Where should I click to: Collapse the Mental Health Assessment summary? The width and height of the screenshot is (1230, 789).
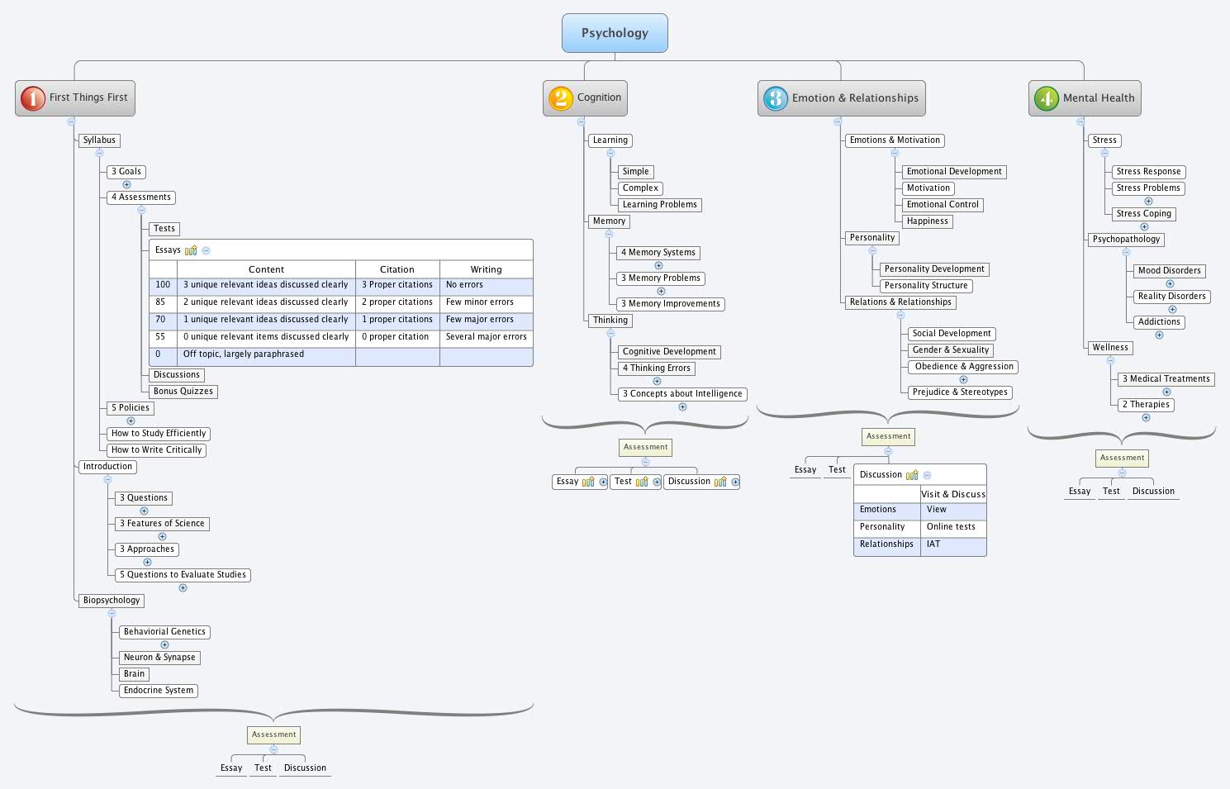[x=1122, y=473]
